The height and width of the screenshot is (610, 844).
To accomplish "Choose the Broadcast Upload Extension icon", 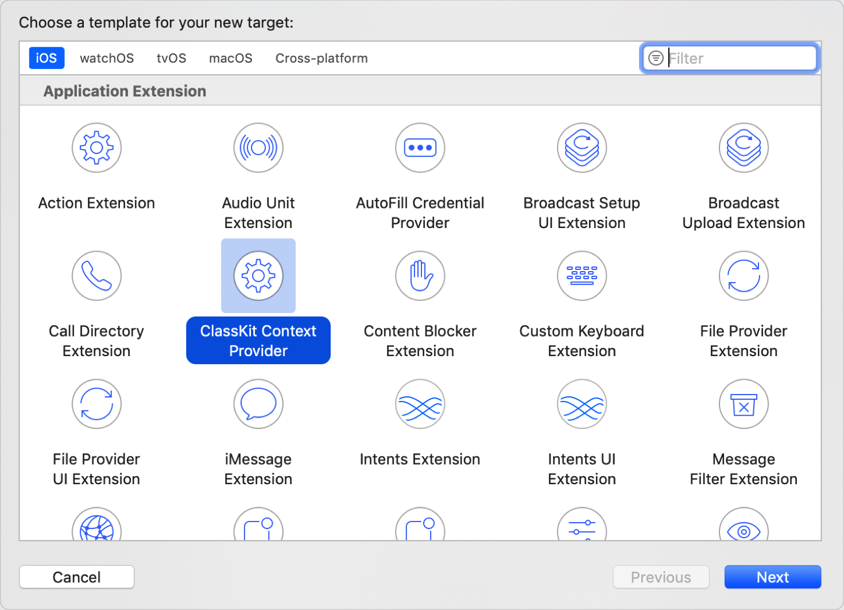I will (x=744, y=148).
